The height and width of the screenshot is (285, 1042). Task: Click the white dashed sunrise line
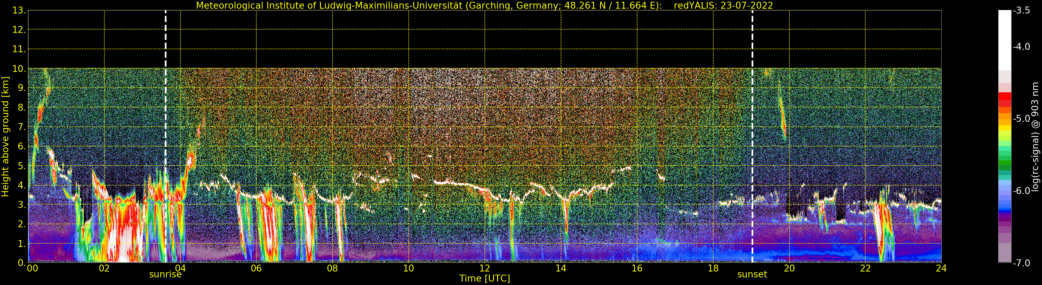pos(165,137)
